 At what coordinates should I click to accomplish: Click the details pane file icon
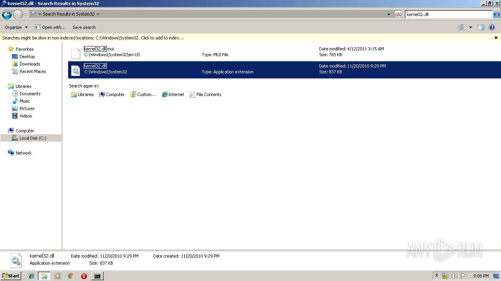tap(15, 260)
